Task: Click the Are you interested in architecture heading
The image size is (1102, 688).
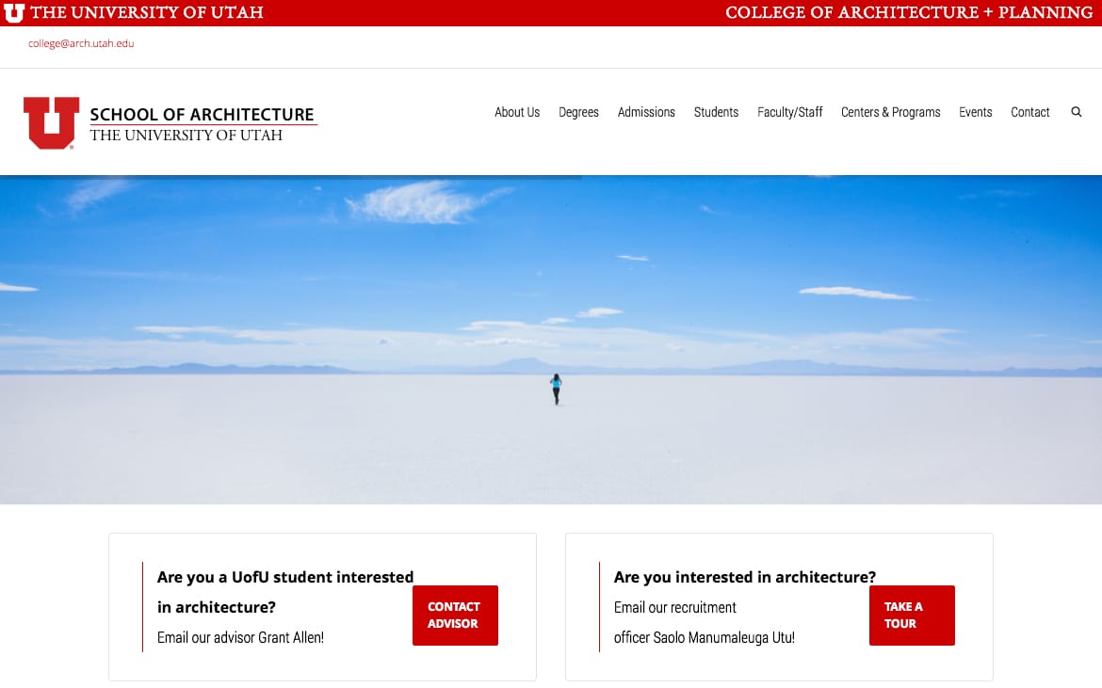Action: (x=744, y=577)
